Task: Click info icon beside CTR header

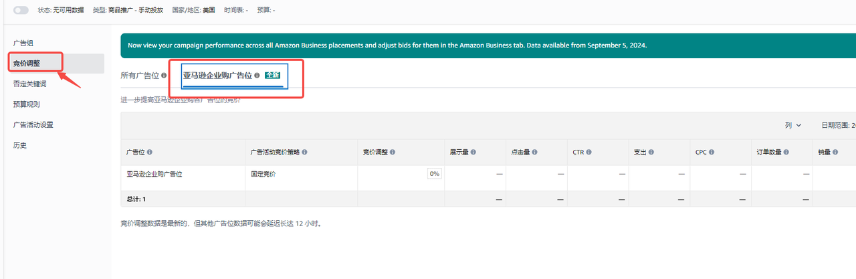Action: [x=588, y=153]
